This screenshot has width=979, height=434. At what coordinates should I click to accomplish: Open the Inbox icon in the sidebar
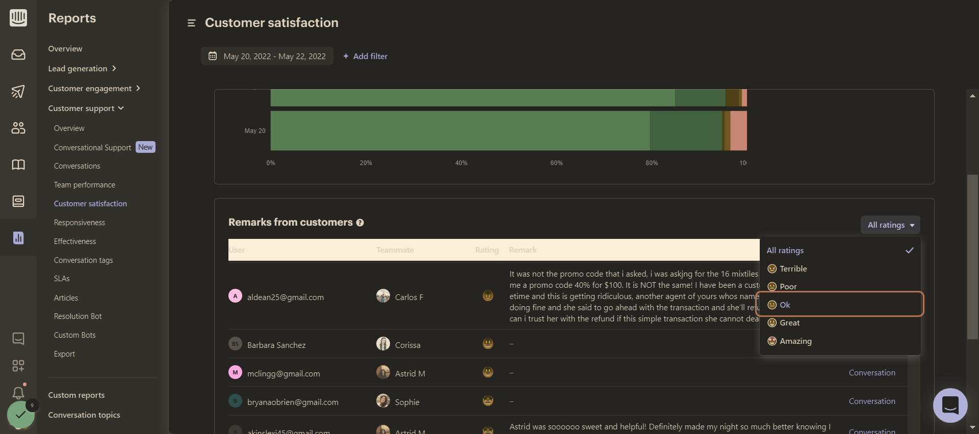point(18,55)
